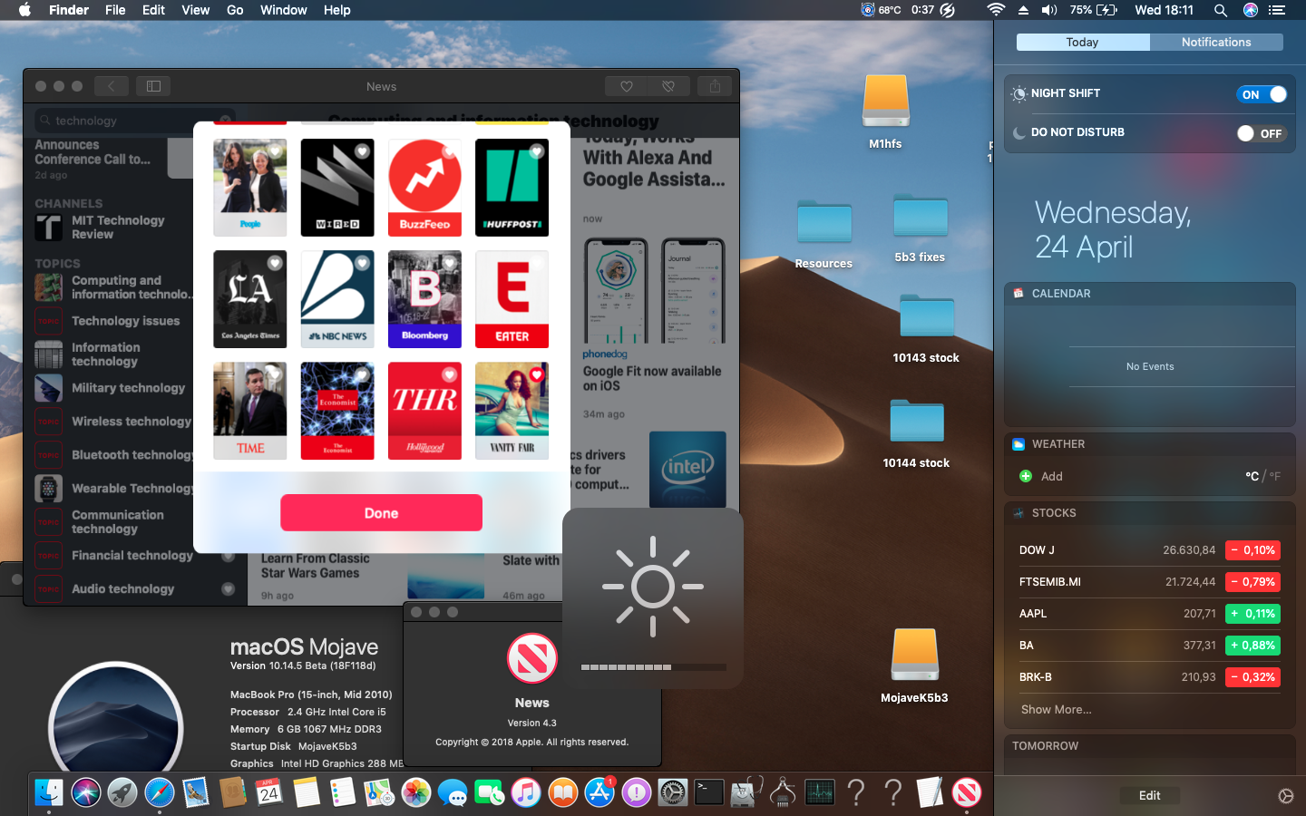Select Technology issues topic
This screenshot has width=1306, height=816.
pos(113,321)
